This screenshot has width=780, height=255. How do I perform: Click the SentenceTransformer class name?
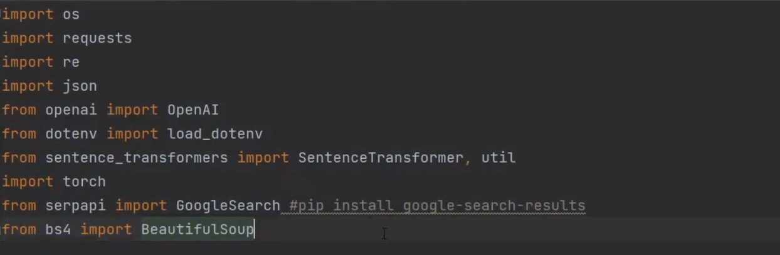pyautogui.click(x=381, y=157)
